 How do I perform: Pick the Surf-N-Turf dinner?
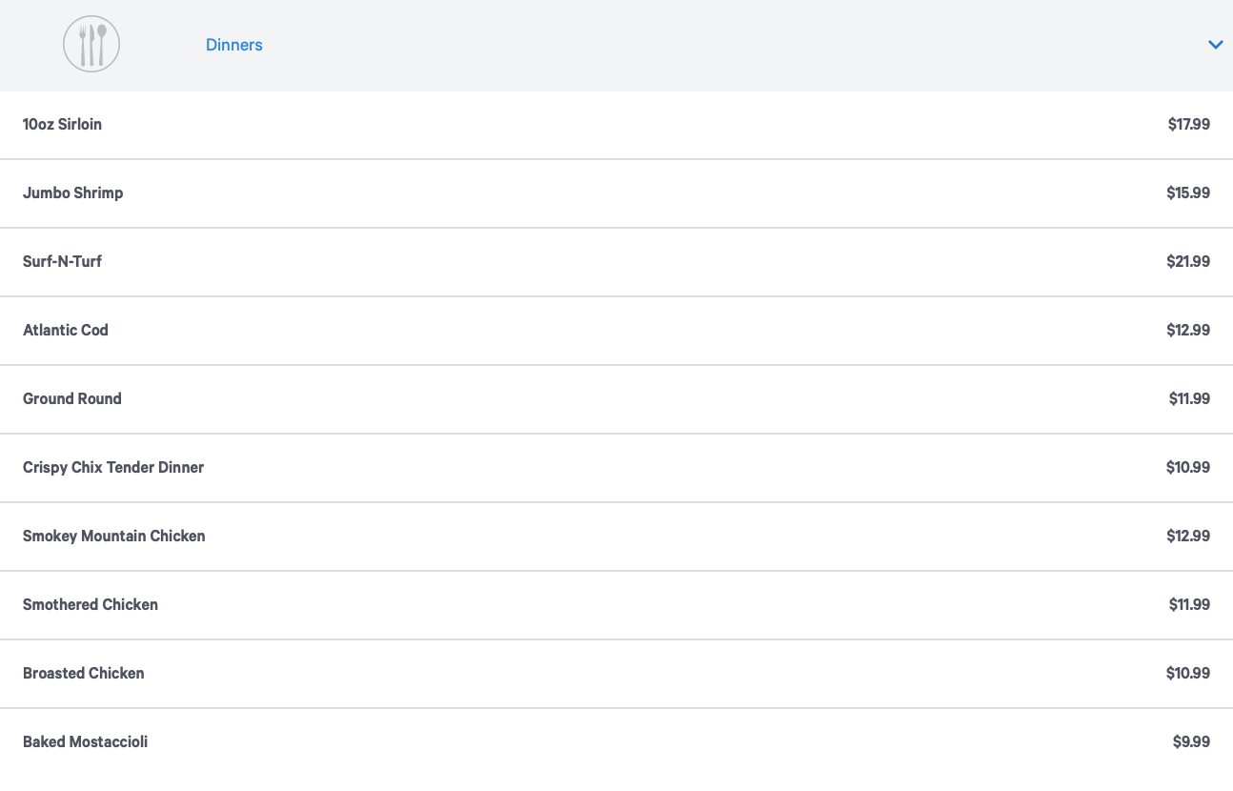[62, 261]
